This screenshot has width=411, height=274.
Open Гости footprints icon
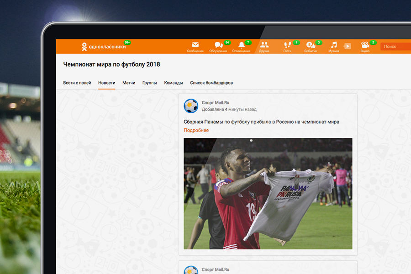(x=287, y=45)
